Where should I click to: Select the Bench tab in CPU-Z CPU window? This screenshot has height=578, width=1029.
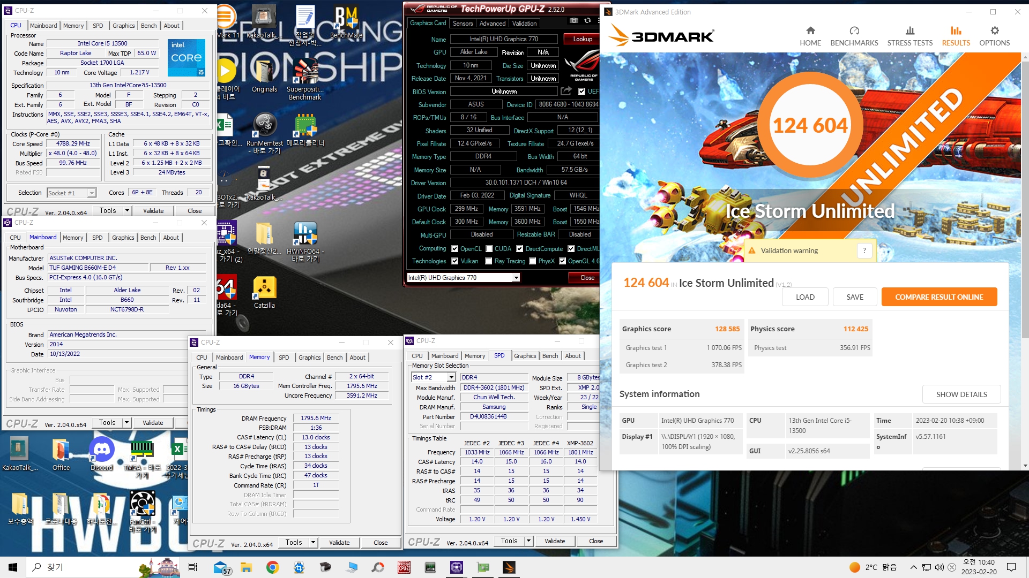click(x=149, y=26)
